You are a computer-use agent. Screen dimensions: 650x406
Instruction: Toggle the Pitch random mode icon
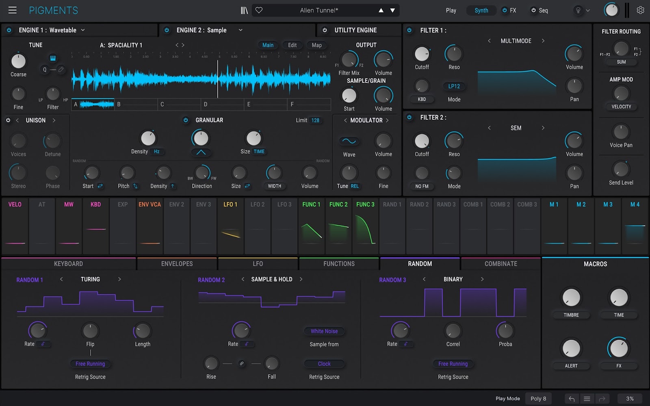tap(135, 186)
